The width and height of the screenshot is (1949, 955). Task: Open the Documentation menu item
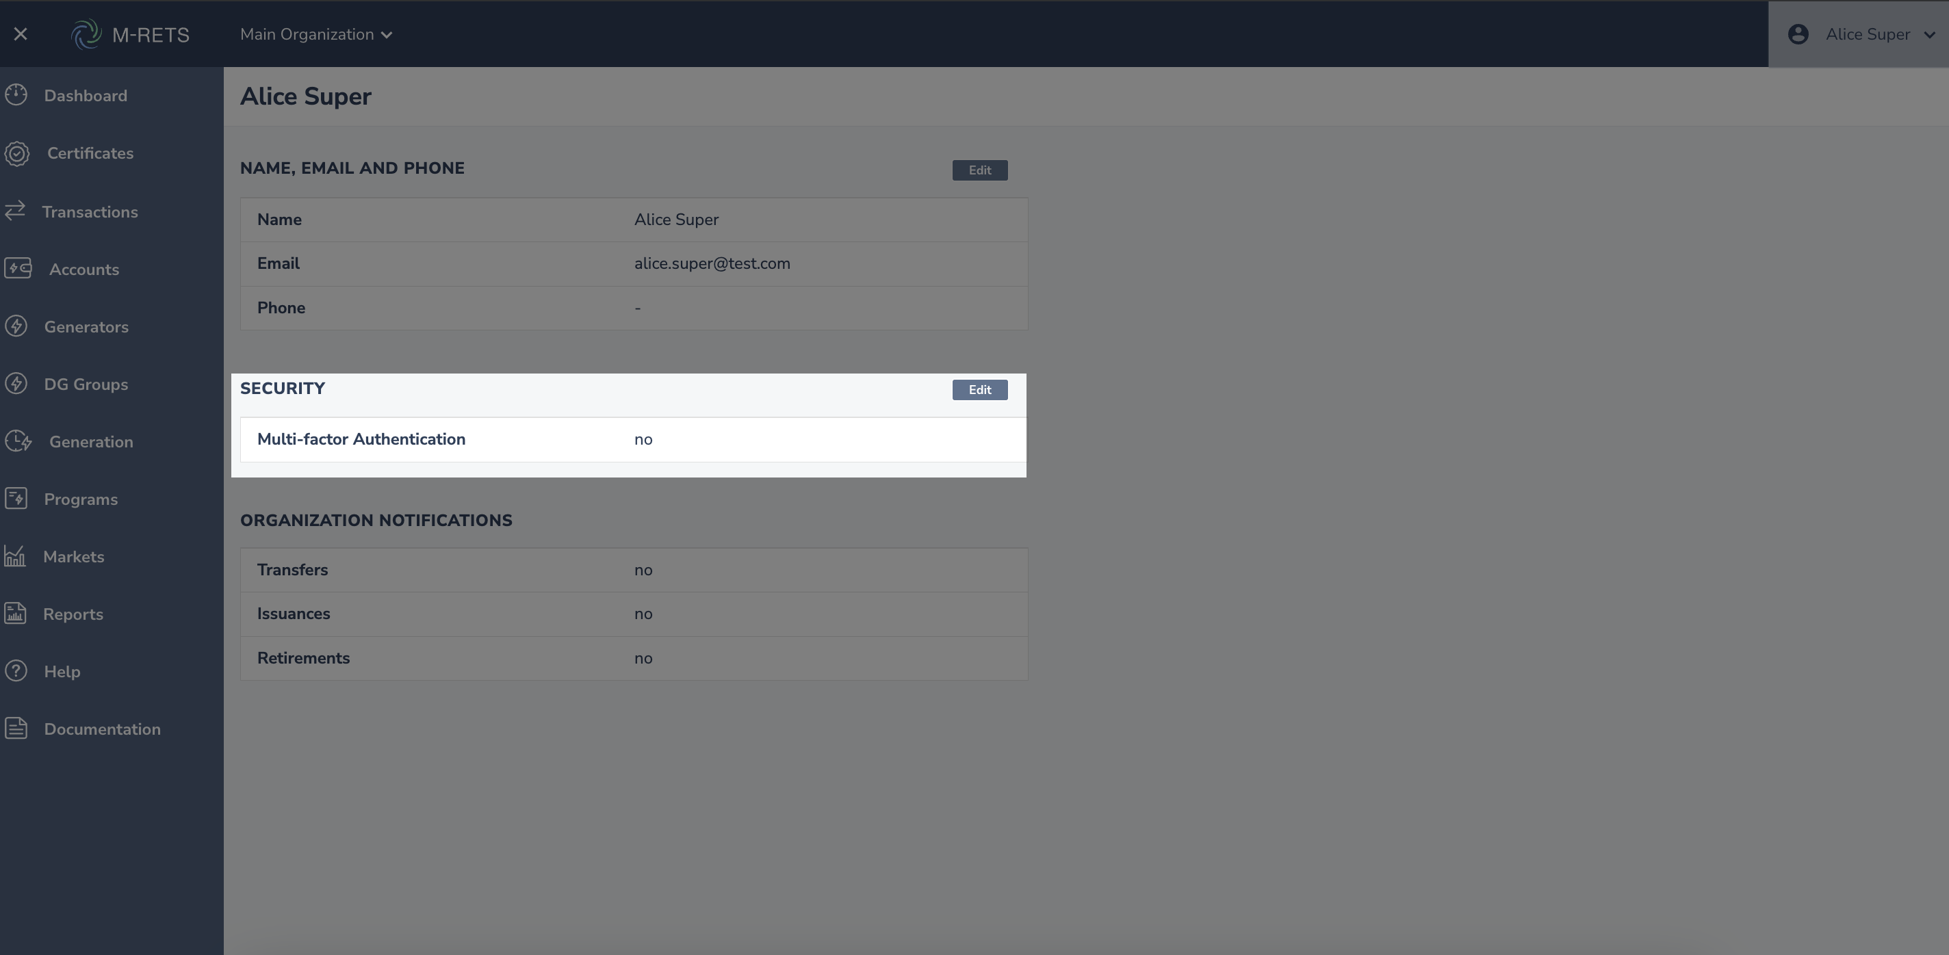(x=101, y=730)
